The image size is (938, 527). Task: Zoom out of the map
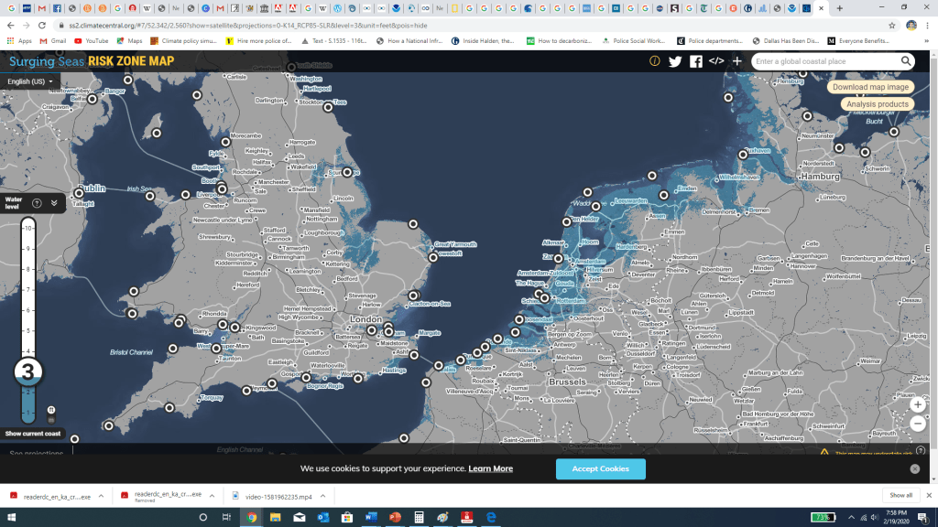[917, 424]
